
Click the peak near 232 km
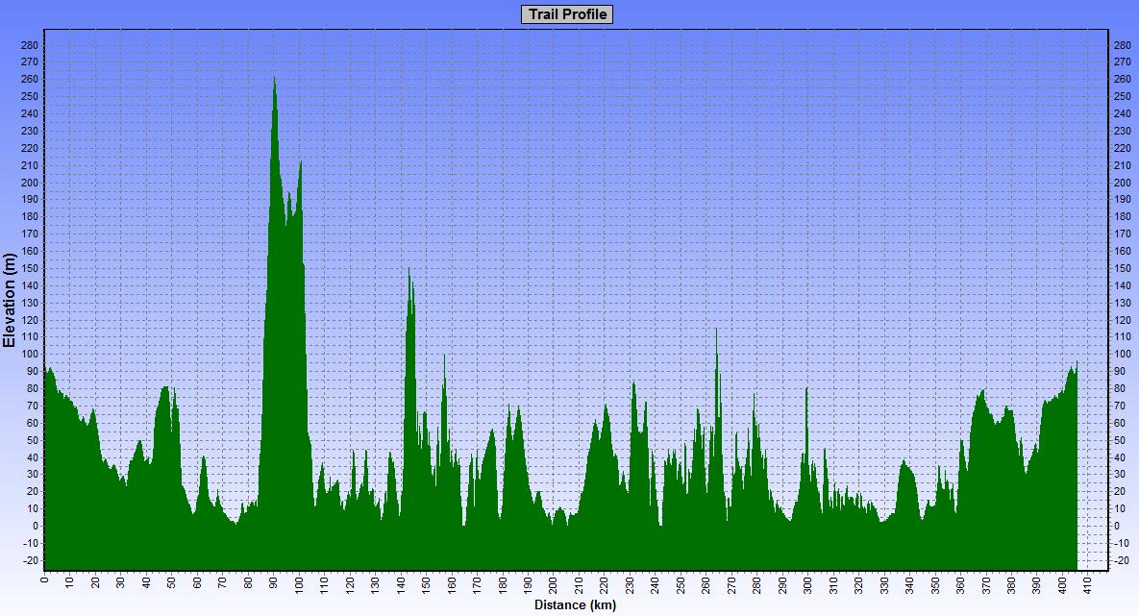pyautogui.click(x=633, y=384)
